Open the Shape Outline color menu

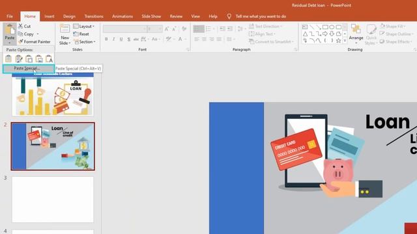coord(396,34)
